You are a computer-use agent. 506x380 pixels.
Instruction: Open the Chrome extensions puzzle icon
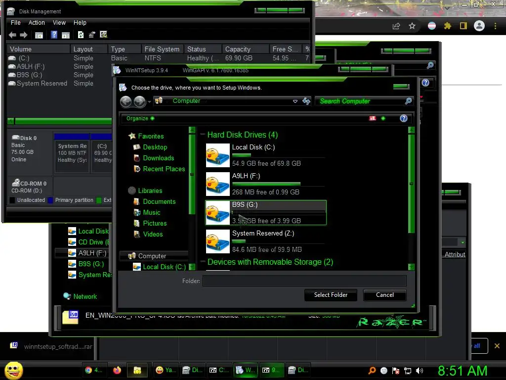[x=447, y=26]
